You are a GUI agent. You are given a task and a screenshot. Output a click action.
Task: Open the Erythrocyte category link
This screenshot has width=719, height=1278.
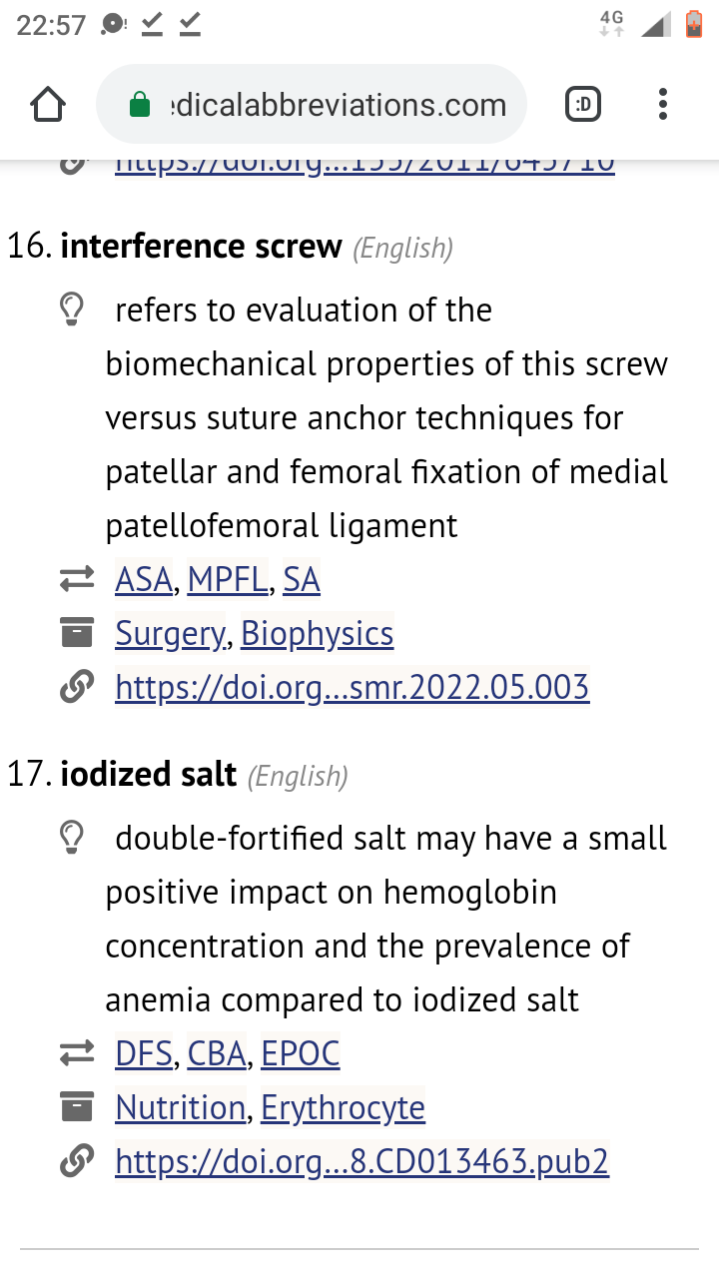[x=344, y=1107]
